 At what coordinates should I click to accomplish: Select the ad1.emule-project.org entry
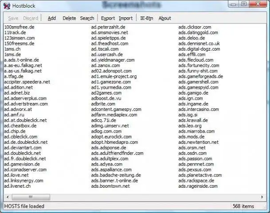[114, 76]
